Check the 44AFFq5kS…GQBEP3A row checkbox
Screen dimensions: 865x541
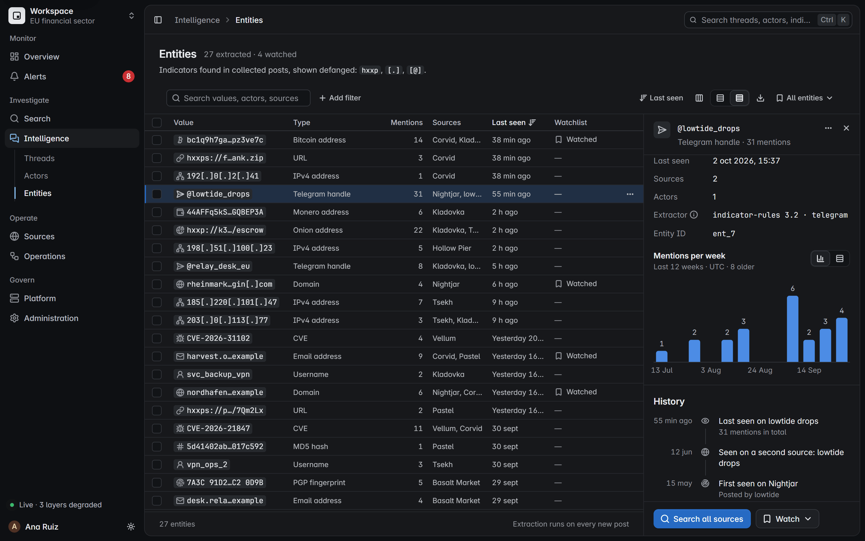(x=157, y=212)
